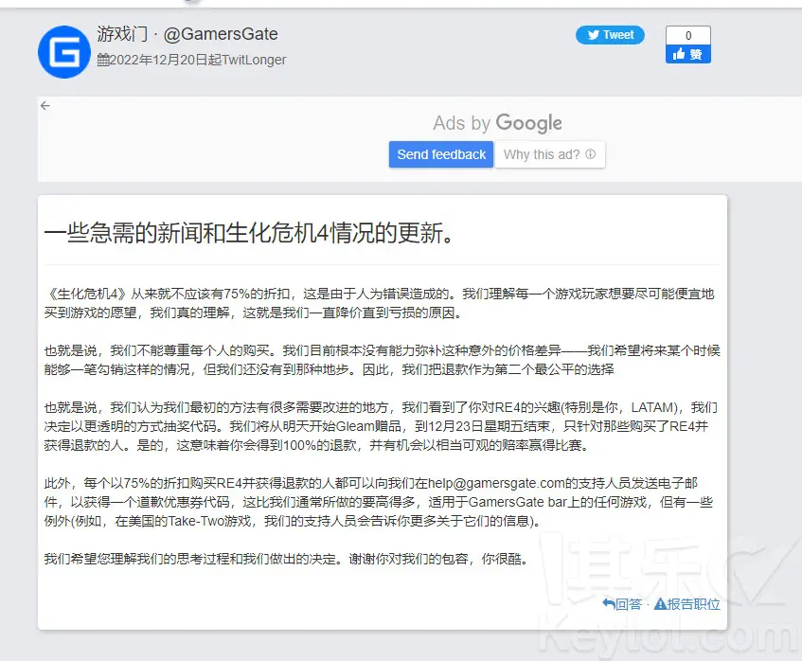
Task: Open the 报告职位 report link
Action: click(693, 604)
